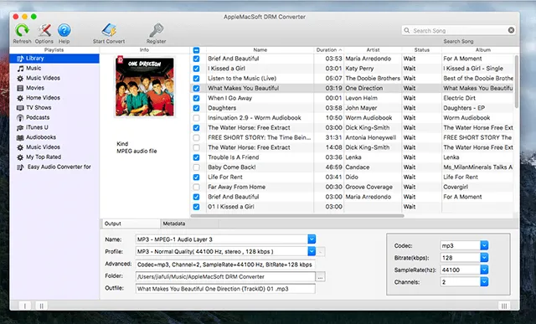Select My Top Rated playlist icon

point(20,157)
